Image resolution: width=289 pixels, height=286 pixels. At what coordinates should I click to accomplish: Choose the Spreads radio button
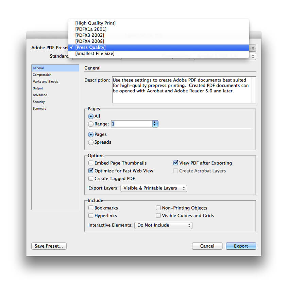coord(91,142)
